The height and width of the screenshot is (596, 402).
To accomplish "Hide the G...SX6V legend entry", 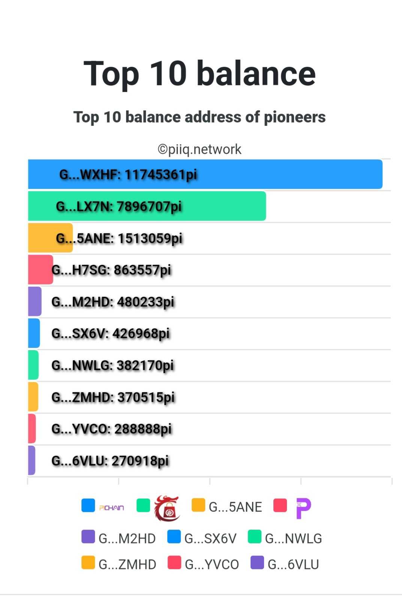I will click(202, 538).
